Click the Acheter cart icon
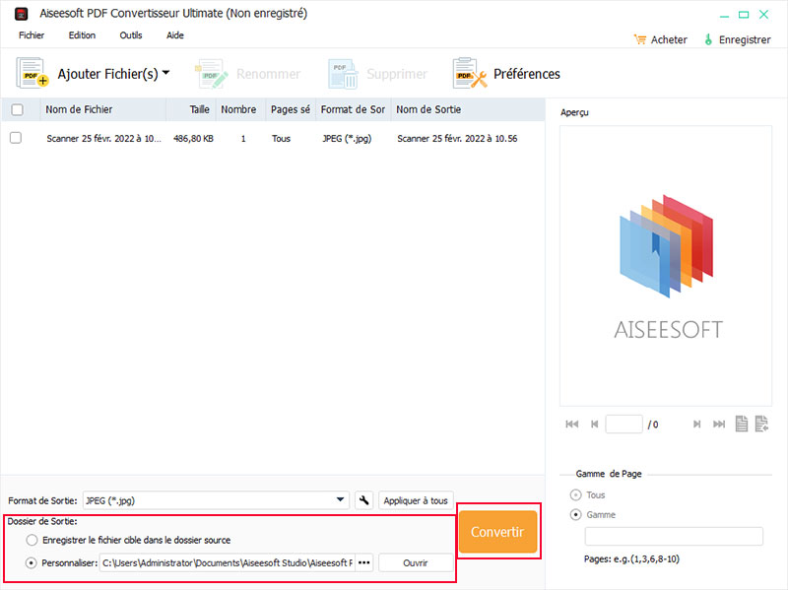Image resolution: width=788 pixels, height=590 pixels. tap(639, 39)
